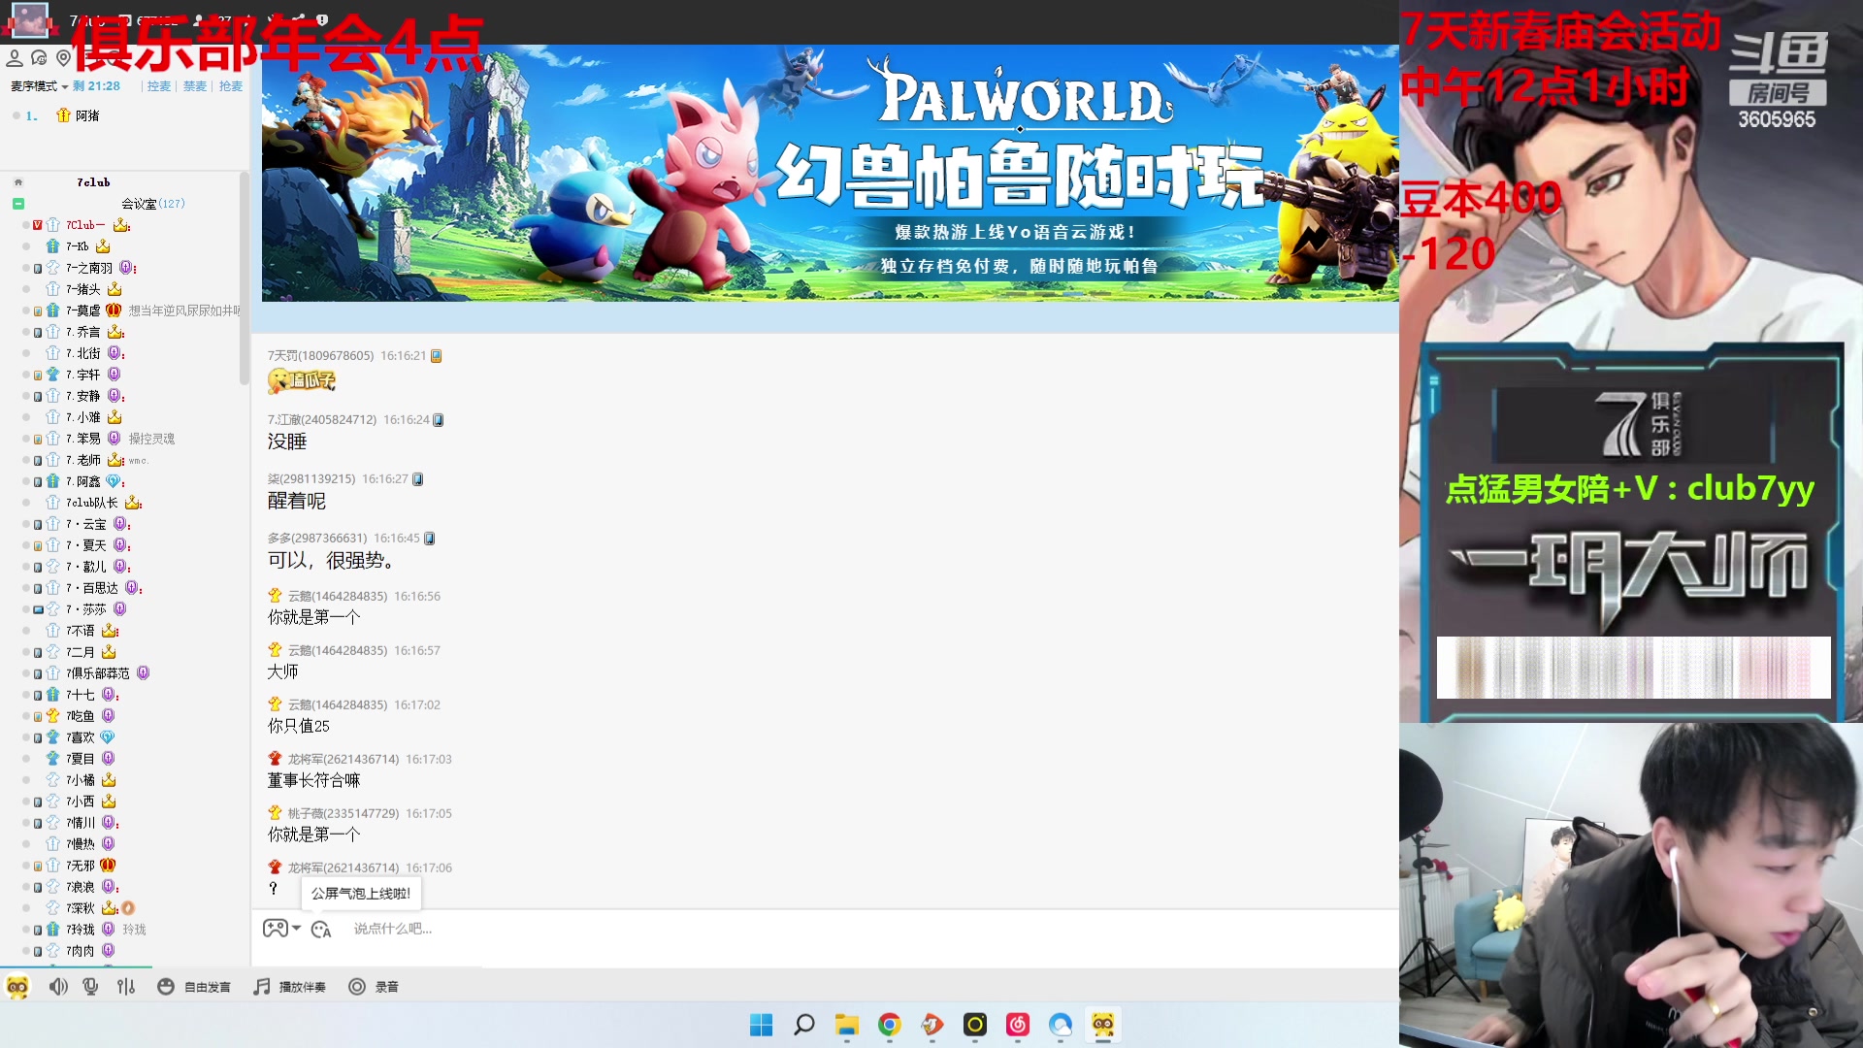Click the 自由发言 free speech button
1863x1048 pixels.
tap(194, 987)
